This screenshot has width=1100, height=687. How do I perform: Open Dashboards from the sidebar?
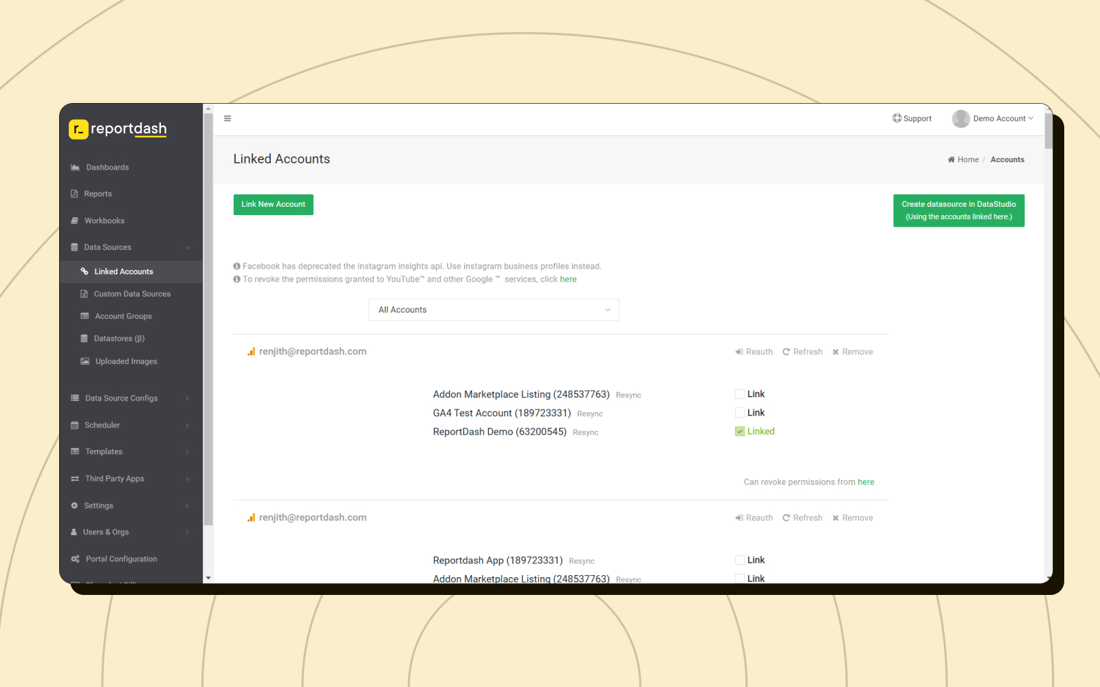tap(107, 168)
